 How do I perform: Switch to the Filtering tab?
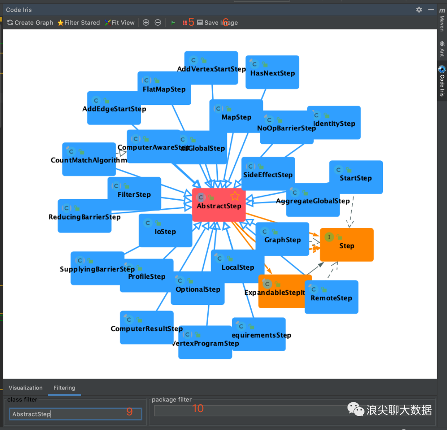(64, 388)
